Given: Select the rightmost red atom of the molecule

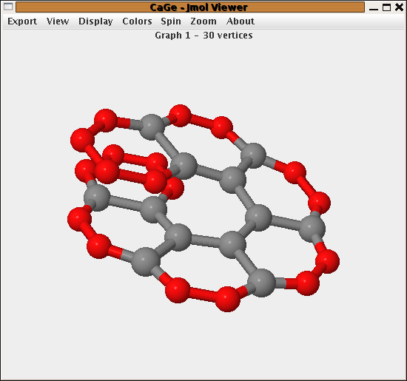Looking at the screenshot, I should 328,261.
